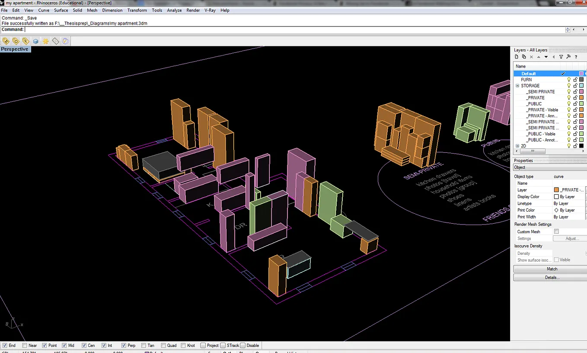Collapse the 2D layer group
587x353 pixels.
pyautogui.click(x=517, y=146)
